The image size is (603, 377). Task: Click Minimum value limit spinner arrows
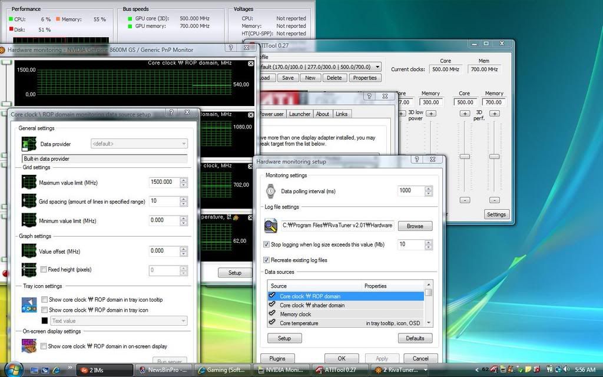pos(184,220)
